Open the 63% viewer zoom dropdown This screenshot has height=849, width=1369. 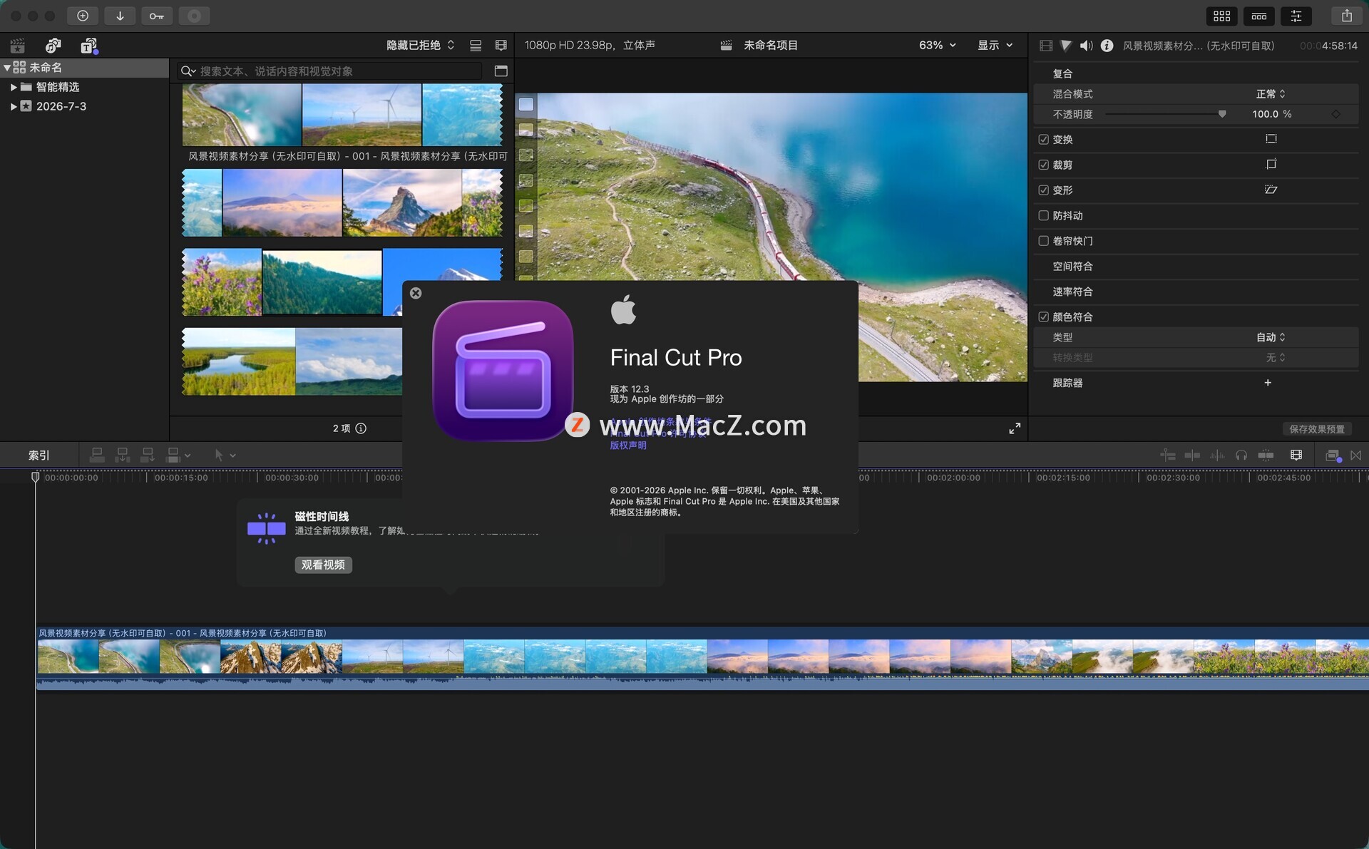click(x=937, y=46)
